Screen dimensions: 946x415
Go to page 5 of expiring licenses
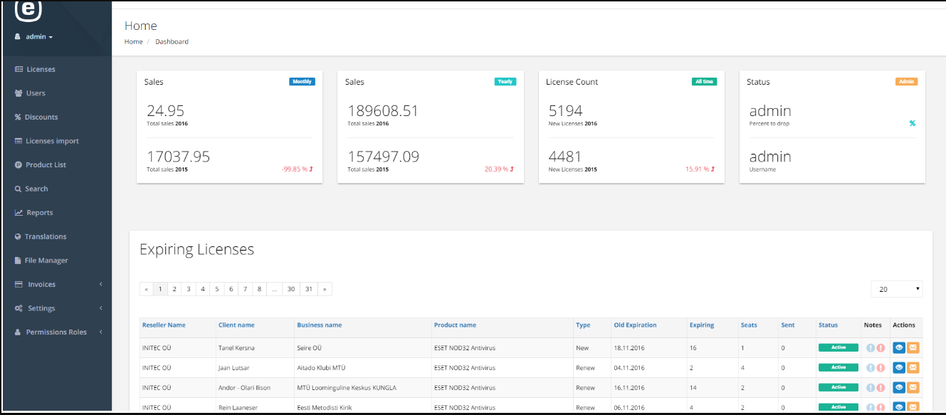pyautogui.click(x=217, y=289)
